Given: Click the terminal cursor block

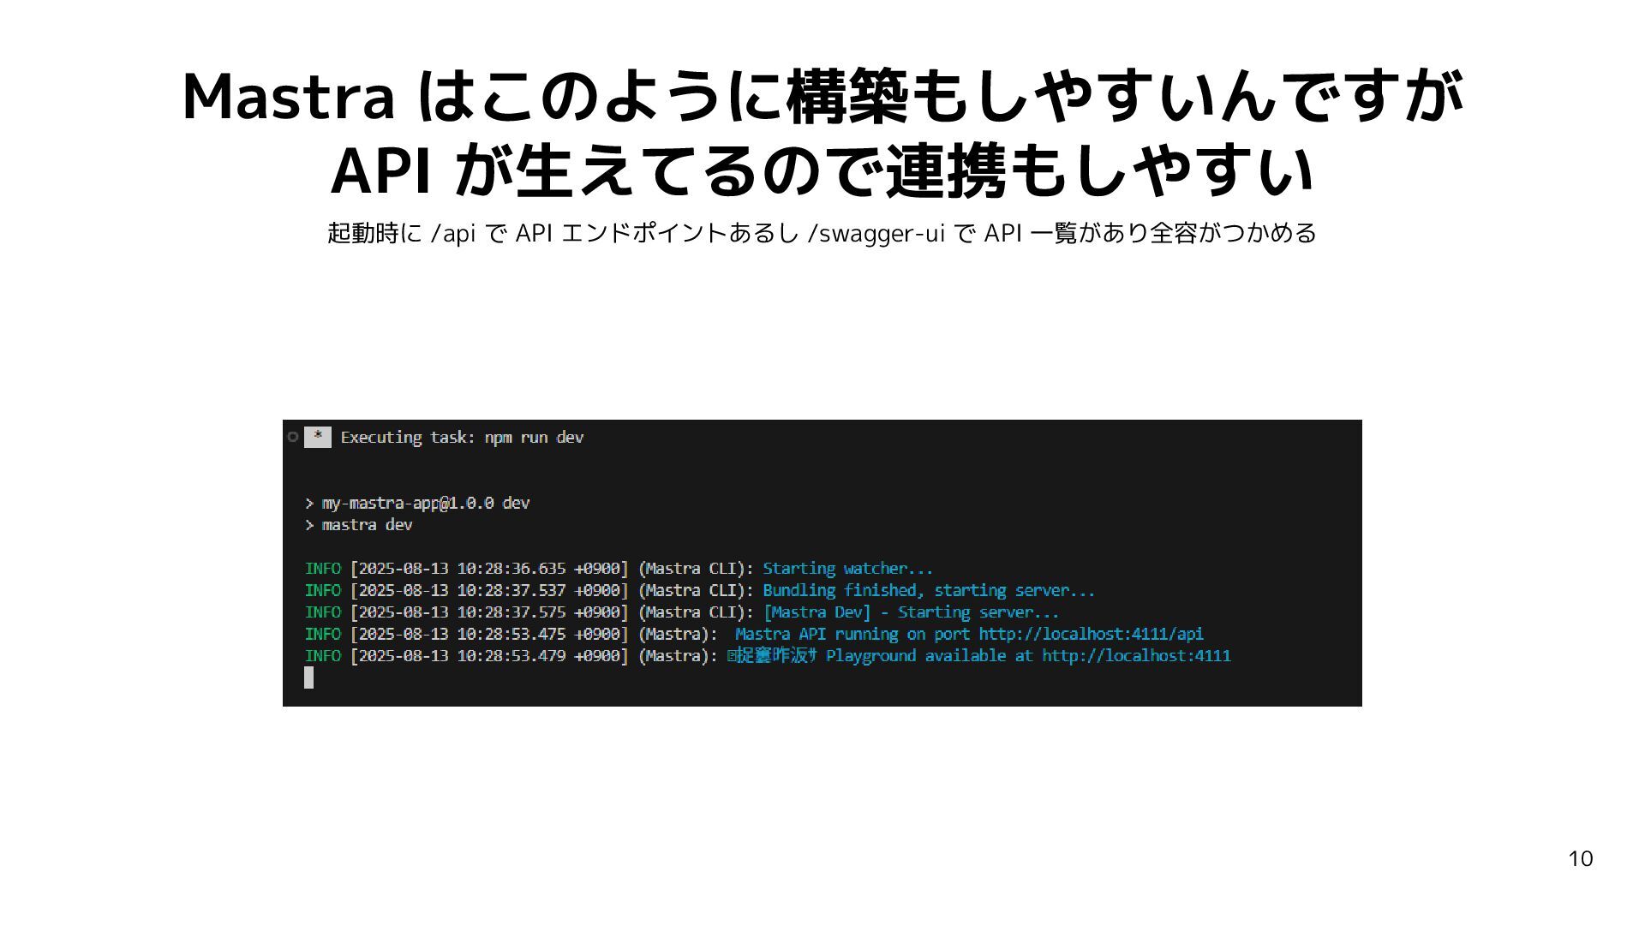Looking at the screenshot, I should 309,678.
